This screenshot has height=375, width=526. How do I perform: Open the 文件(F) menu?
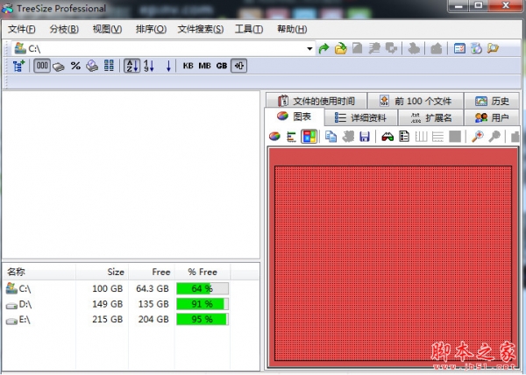point(21,30)
